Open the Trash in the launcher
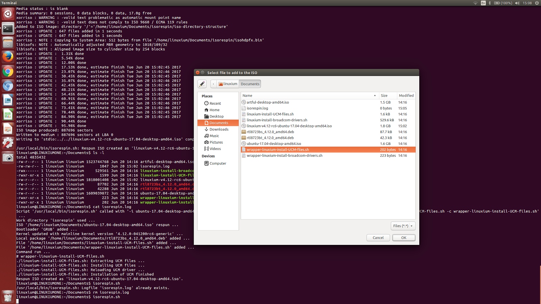541x304 pixels. click(x=8, y=296)
